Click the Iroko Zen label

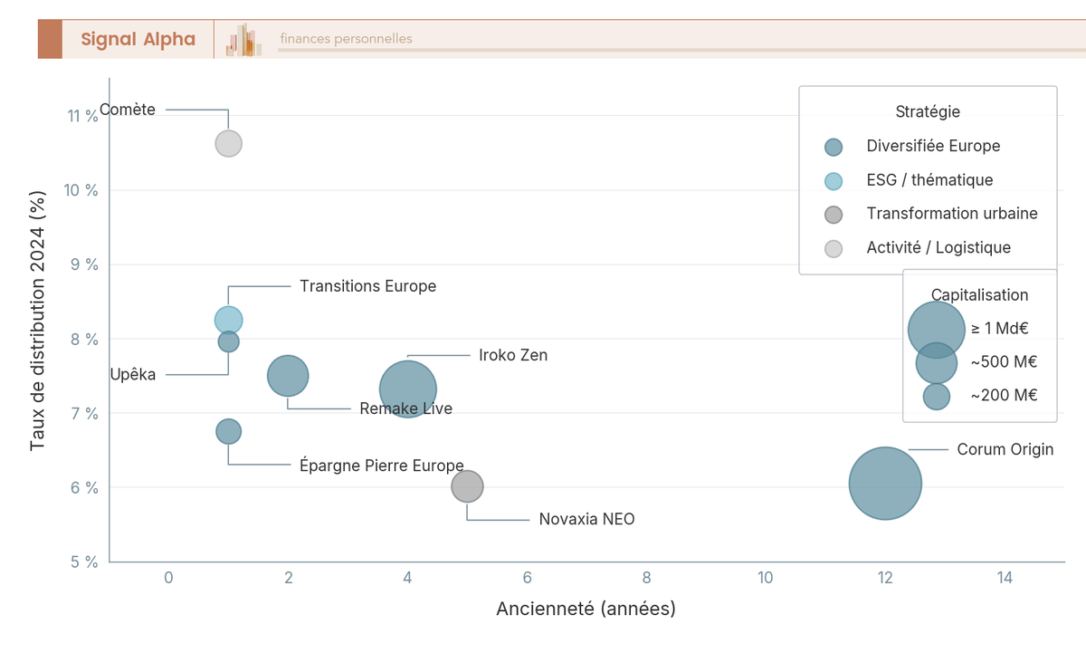(512, 355)
